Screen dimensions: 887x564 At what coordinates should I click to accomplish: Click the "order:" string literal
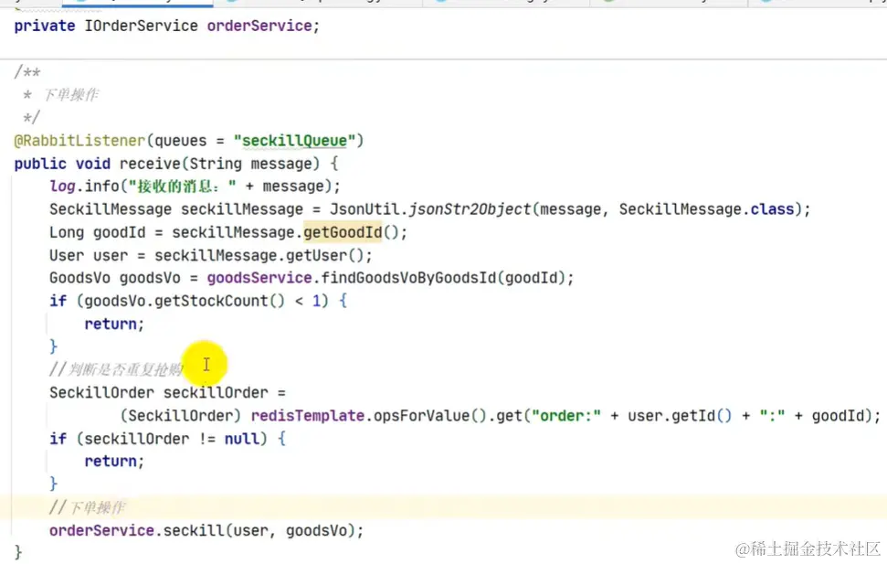click(566, 416)
